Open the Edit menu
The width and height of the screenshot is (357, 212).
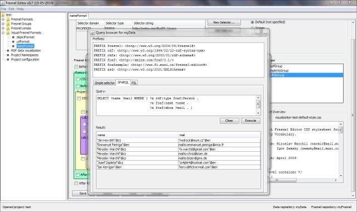click(x=11, y=9)
